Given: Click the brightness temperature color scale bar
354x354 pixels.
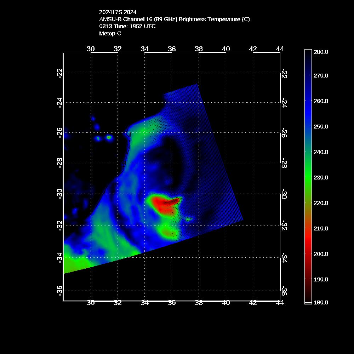Looking at the screenshot, I should [308, 177].
